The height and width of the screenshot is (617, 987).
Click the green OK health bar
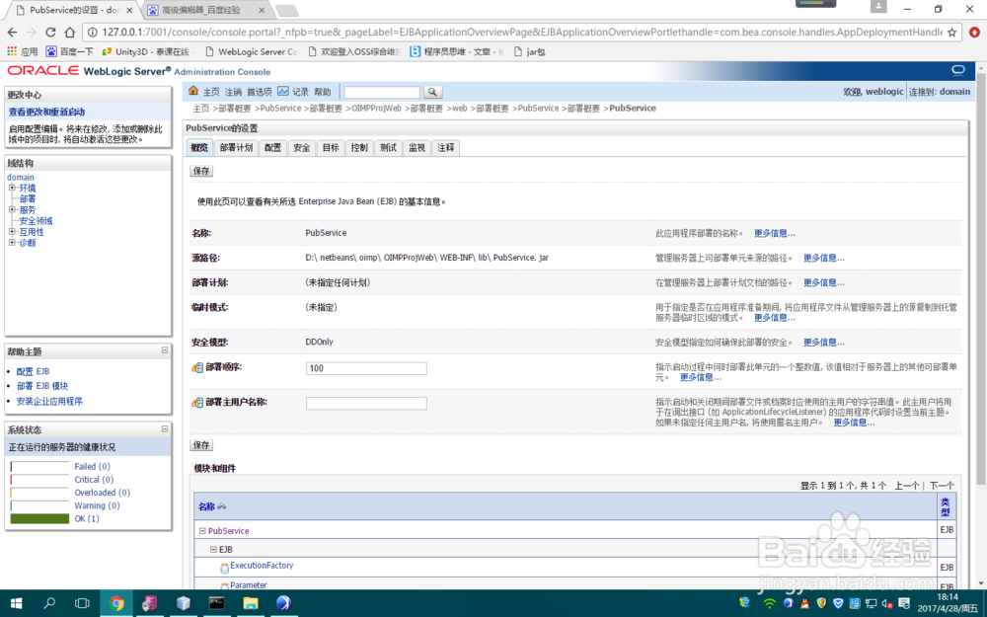[39, 519]
